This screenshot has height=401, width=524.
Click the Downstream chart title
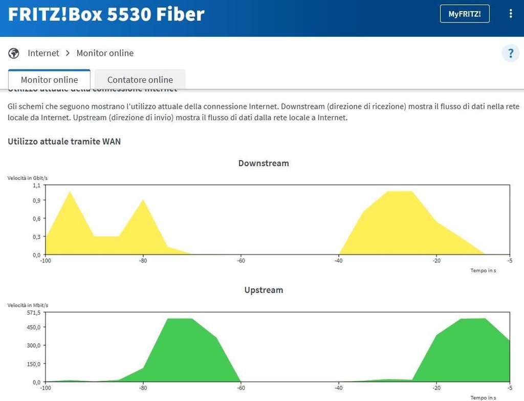pos(264,163)
